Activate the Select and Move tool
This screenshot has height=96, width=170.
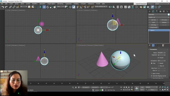pos(44,7)
